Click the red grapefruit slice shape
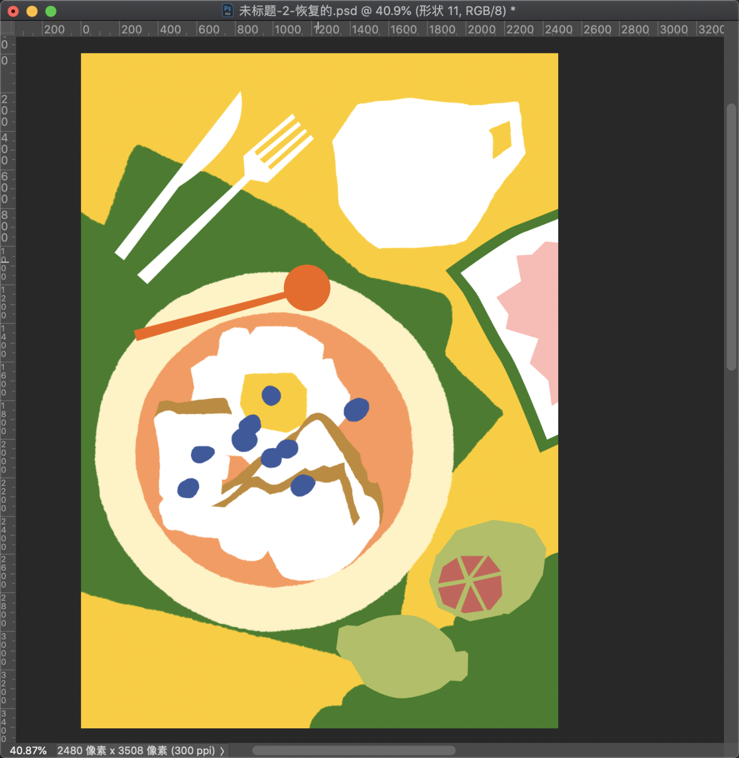 click(470, 584)
